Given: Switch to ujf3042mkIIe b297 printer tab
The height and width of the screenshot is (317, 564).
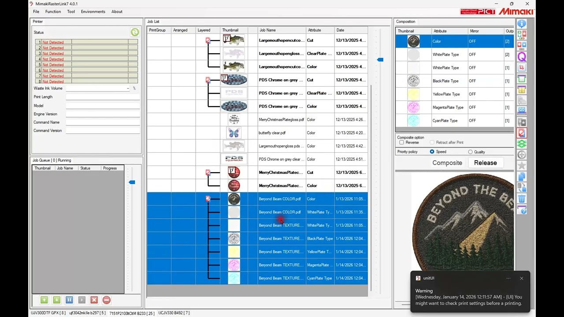Looking at the screenshot, I should pos(87,313).
